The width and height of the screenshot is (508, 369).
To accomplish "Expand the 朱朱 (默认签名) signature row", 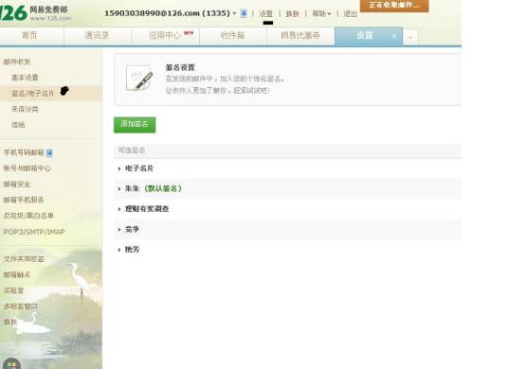I will coord(288,188).
